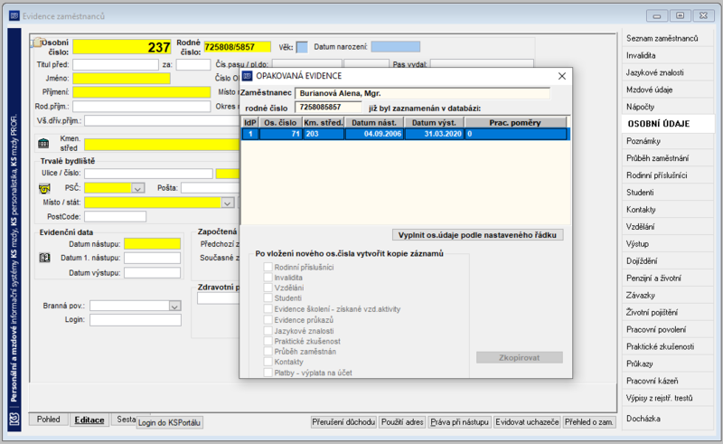723x444 pixels.
Task: Tick the Vzdělání copy checkbox
Action: coord(268,288)
